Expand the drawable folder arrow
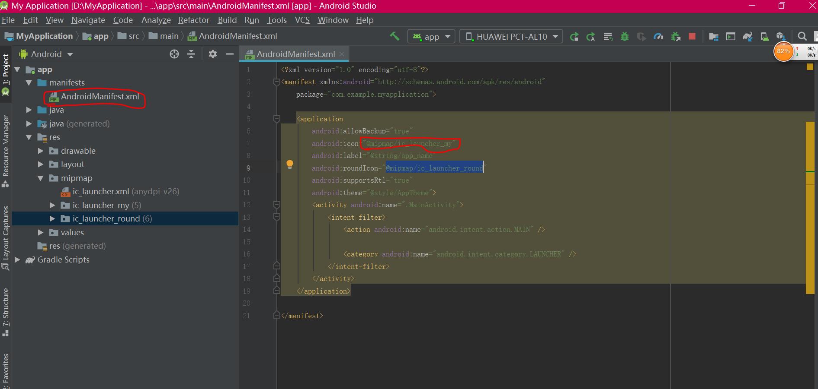818x389 pixels. (x=41, y=151)
